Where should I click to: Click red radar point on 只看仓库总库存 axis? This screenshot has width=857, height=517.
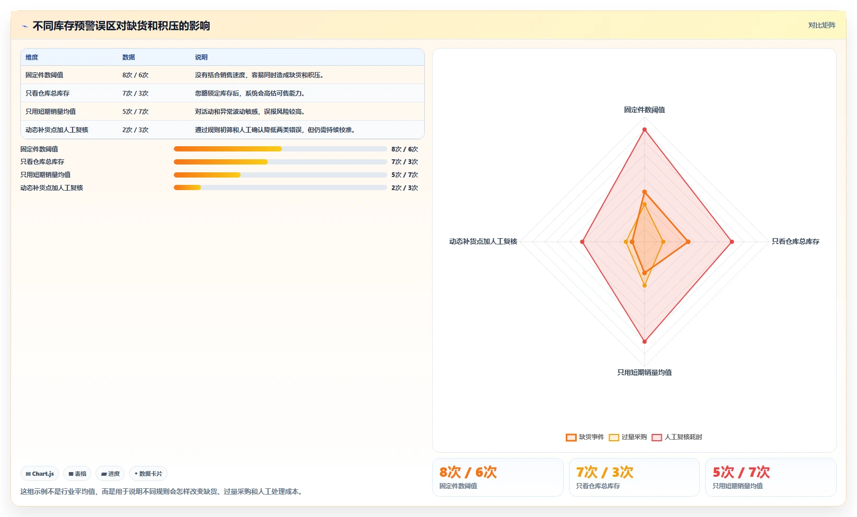pos(732,242)
